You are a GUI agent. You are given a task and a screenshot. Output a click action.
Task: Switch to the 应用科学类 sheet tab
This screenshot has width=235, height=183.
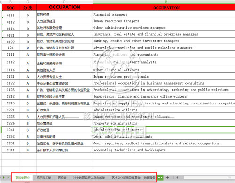(x=44, y=178)
